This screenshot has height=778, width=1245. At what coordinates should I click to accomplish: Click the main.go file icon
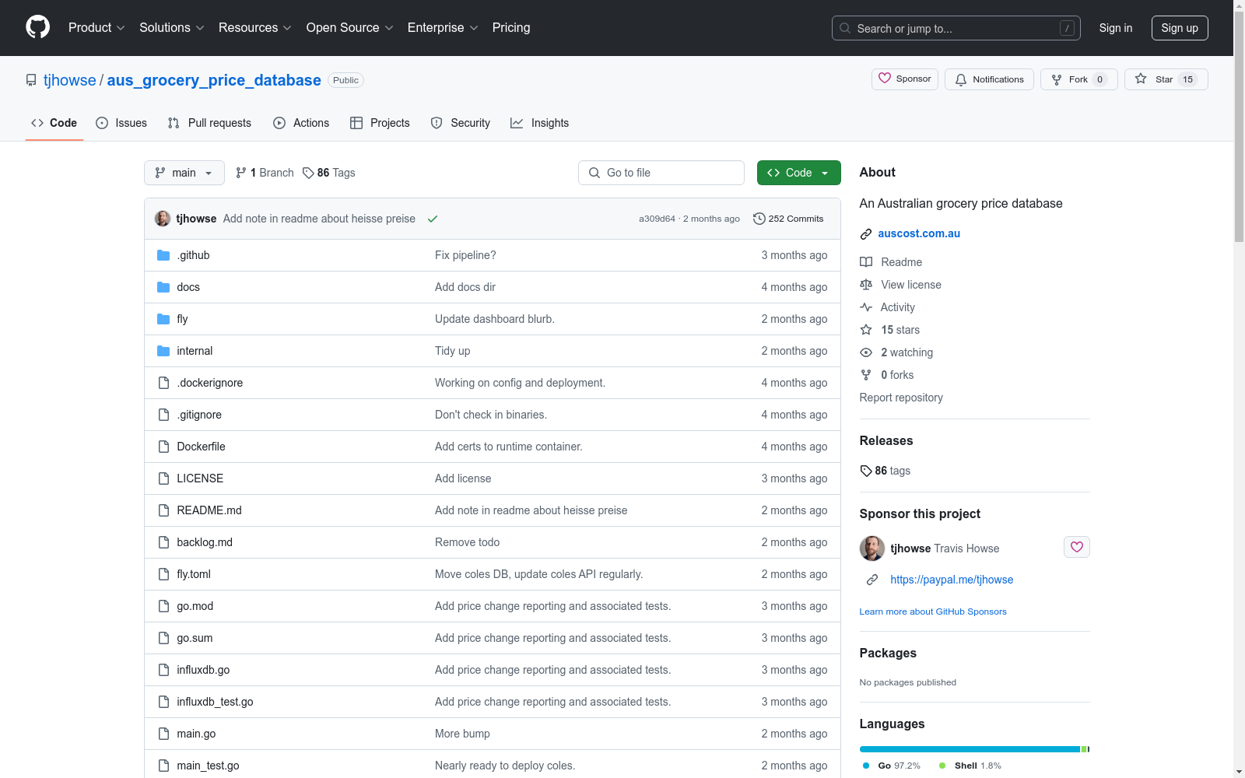(x=163, y=734)
